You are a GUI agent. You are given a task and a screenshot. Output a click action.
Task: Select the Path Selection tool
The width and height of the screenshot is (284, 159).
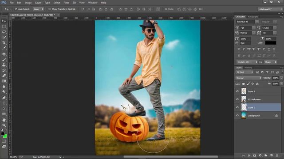click(4, 109)
